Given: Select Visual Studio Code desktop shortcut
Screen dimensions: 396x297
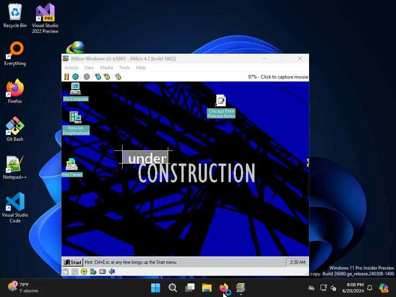Looking at the screenshot, I should pos(15,208).
